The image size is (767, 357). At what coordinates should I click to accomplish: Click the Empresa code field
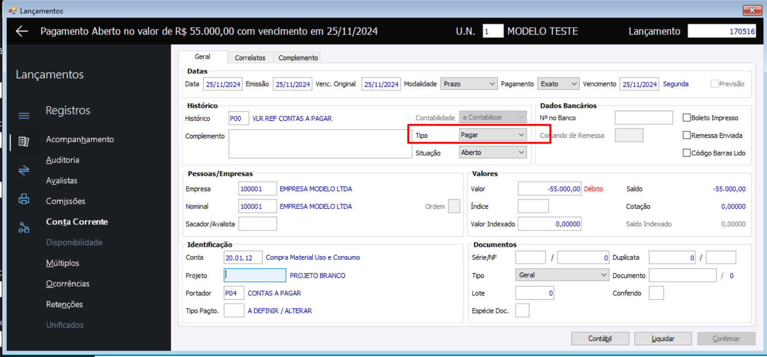[x=258, y=189]
